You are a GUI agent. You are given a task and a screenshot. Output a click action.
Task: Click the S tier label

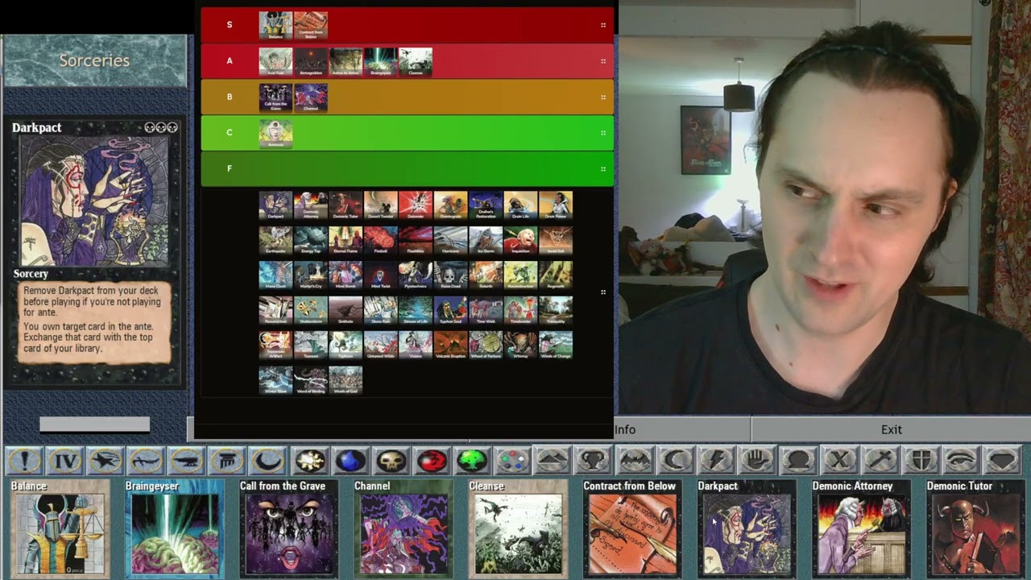pyautogui.click(x=230, y=25)
